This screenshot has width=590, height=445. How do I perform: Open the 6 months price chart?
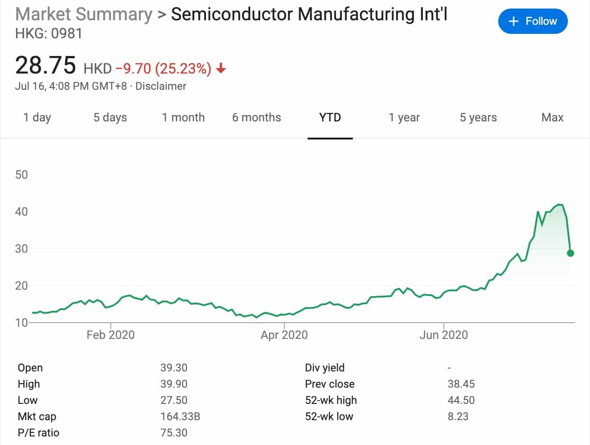click(x=256, y=117)
